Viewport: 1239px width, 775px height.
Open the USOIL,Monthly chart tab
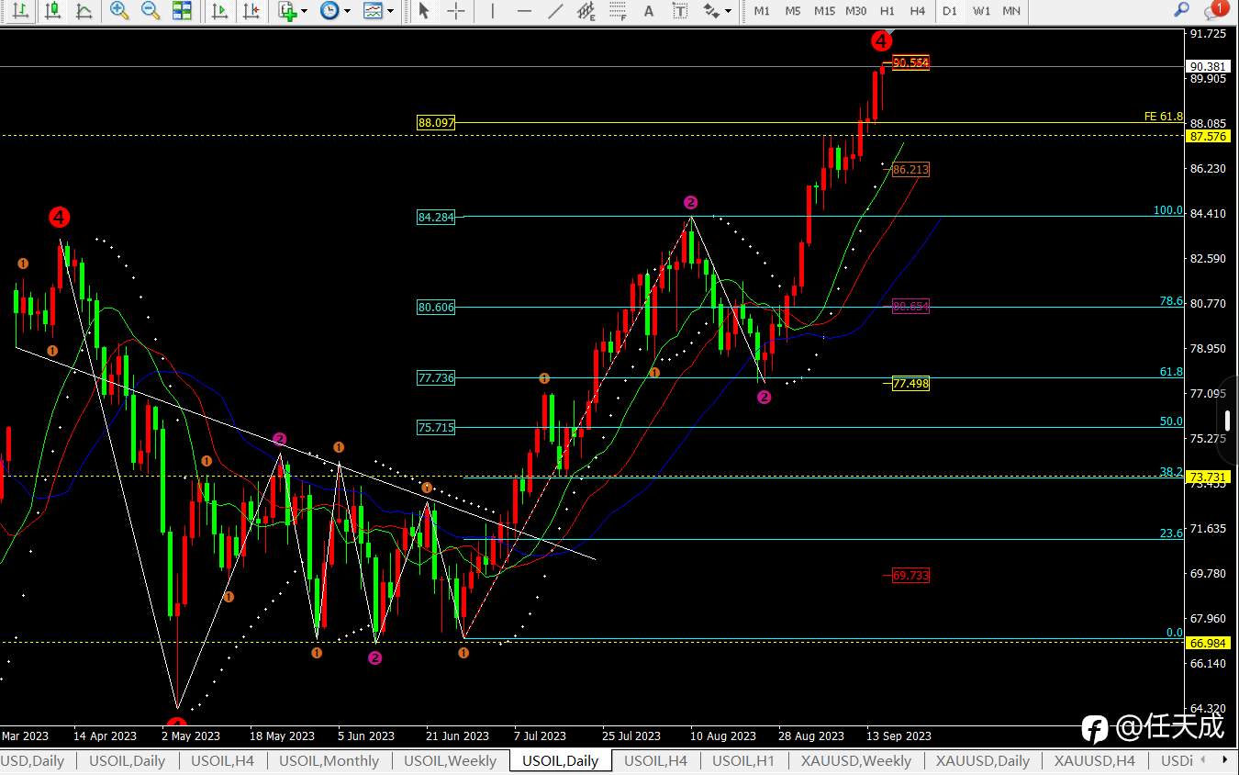coord(329,760)
